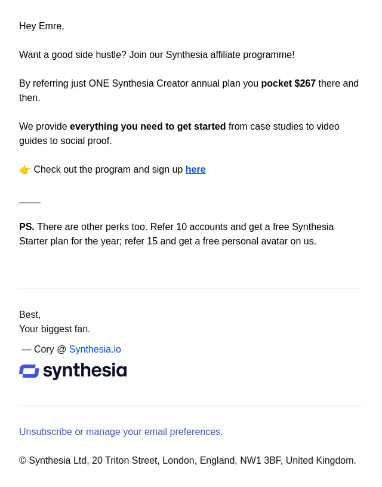Click the "Hey Emre," greeting
This screenshot has height=487, width=382.
click(x=42, y=26)
